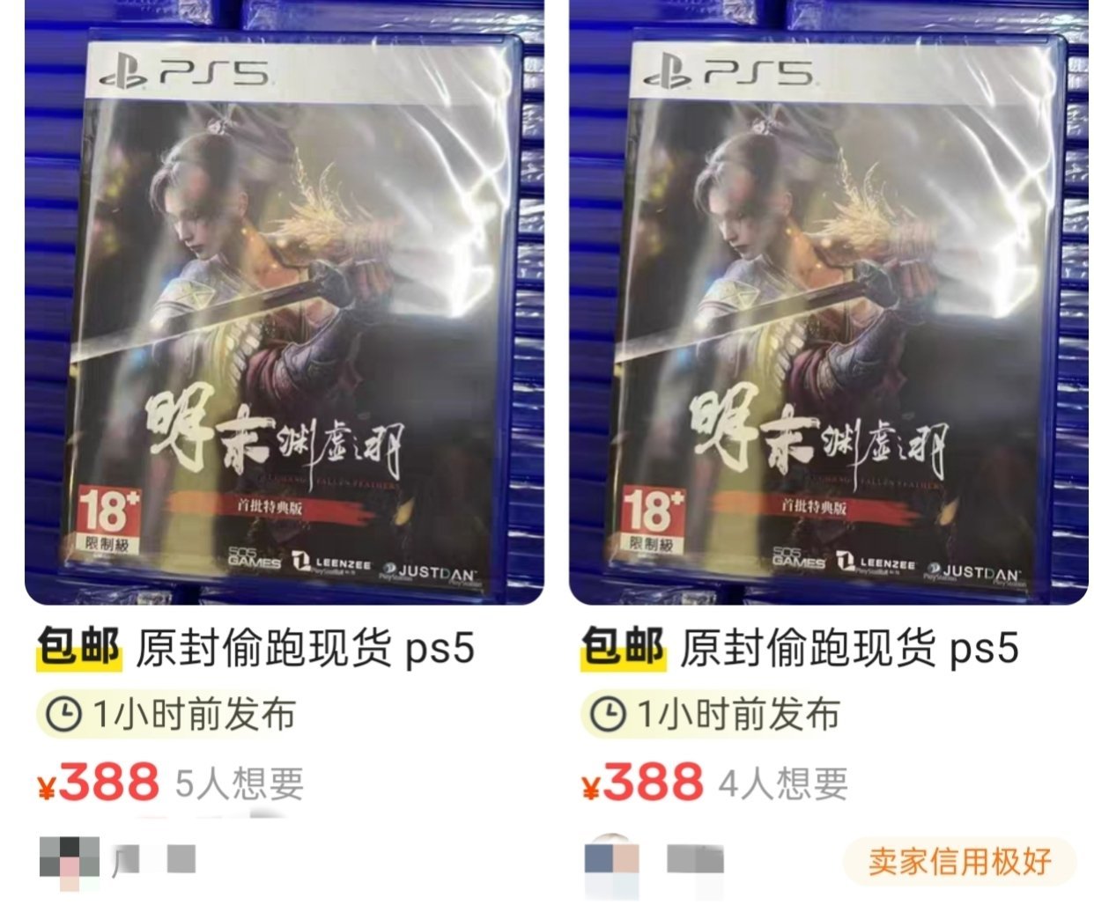Tap the 5人想要 text
Screen dimensions: 1094x919
tap(240, 783)
